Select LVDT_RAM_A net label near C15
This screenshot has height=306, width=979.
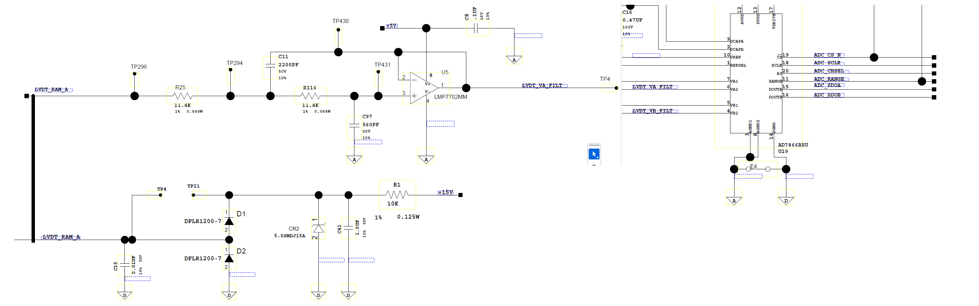[x=61, y=237]
